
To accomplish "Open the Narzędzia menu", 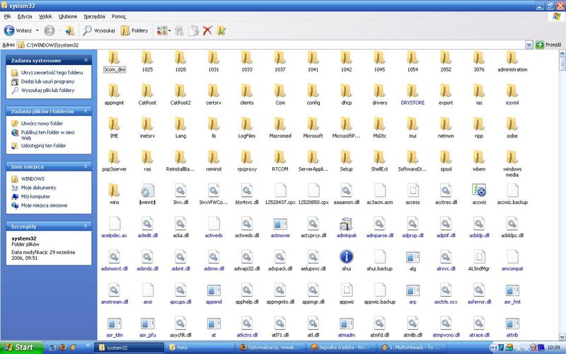I will click(x=94, y=16).
